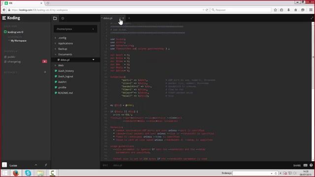Show hidden system tray icons
This screenshot has height=177, width=315.
pyautogui.click(x=281, y=173)
